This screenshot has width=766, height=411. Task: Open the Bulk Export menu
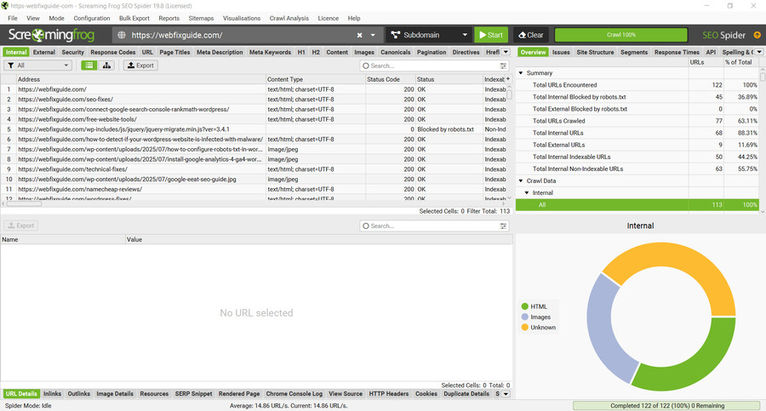(x=134, y=18)
